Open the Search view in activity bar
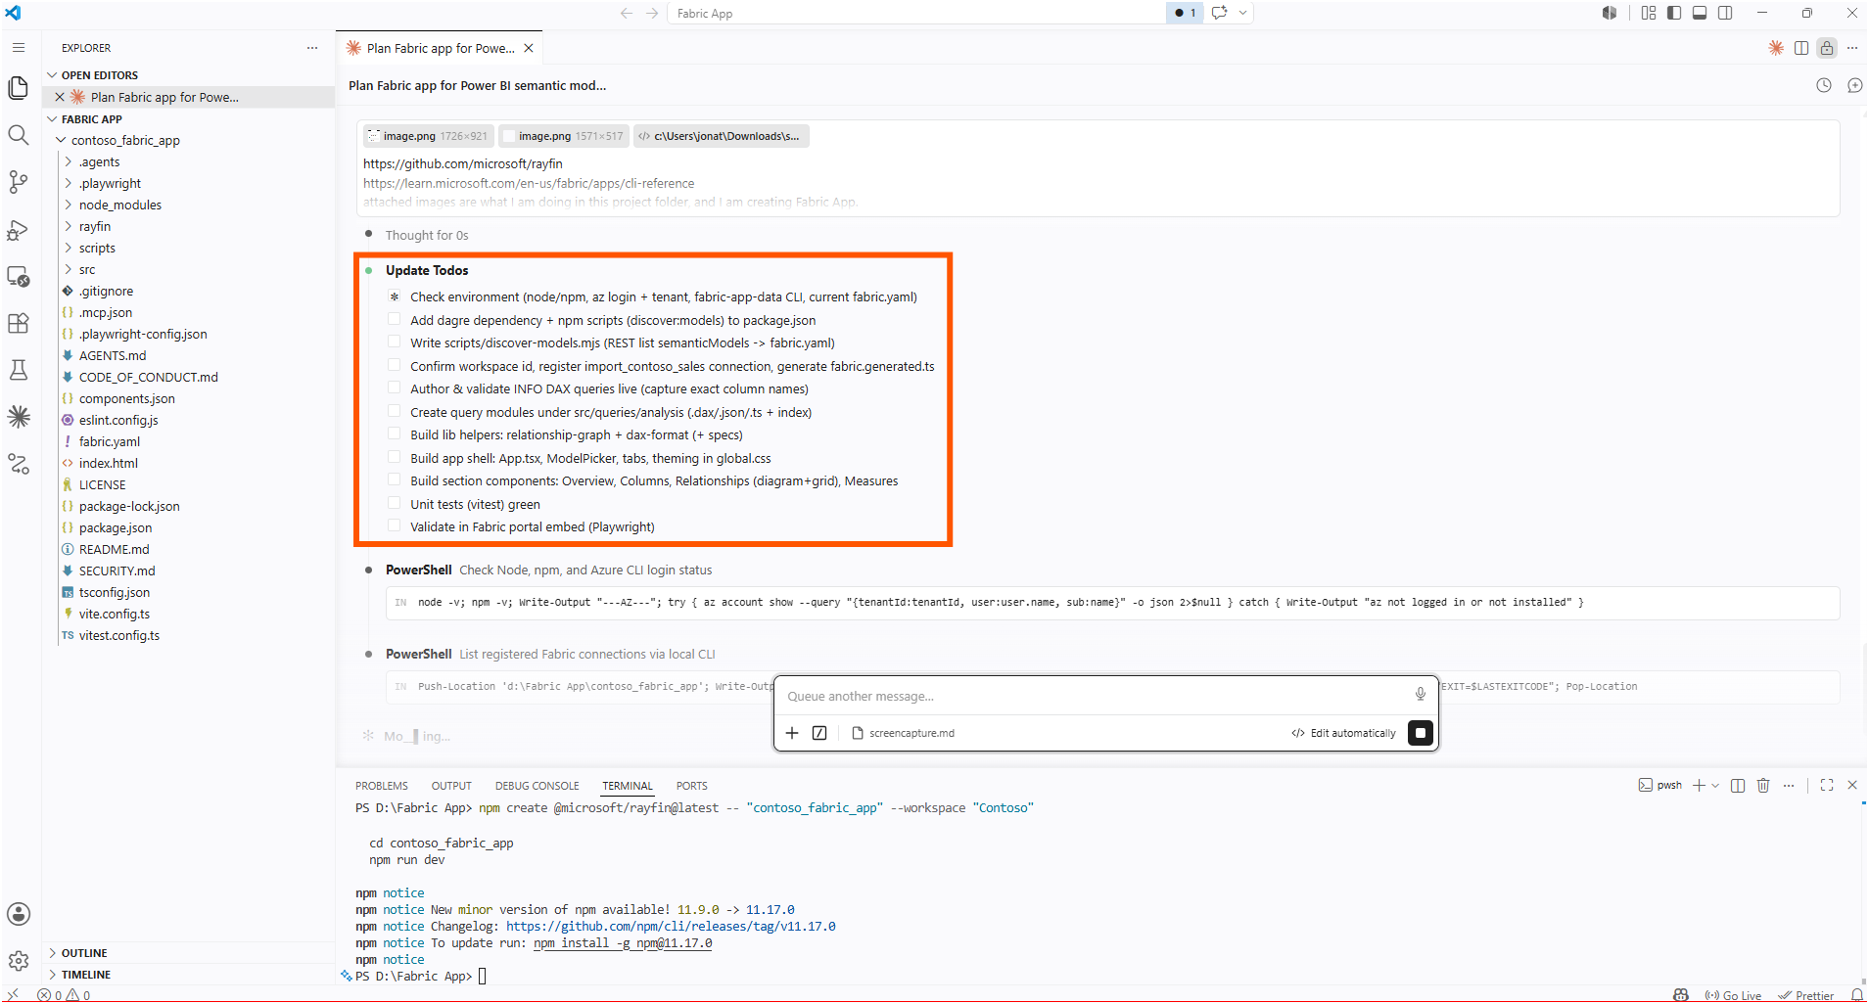 [x=18, y=135]
